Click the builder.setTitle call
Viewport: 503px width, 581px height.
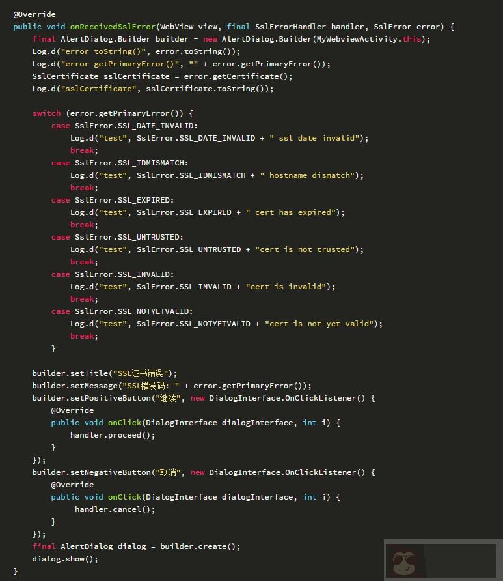70,373
